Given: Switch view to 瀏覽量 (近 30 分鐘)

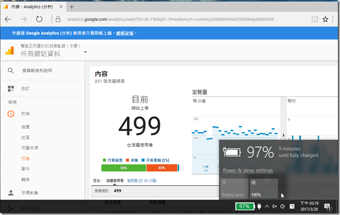Looking at the screenshot, I should coord(142,180).
